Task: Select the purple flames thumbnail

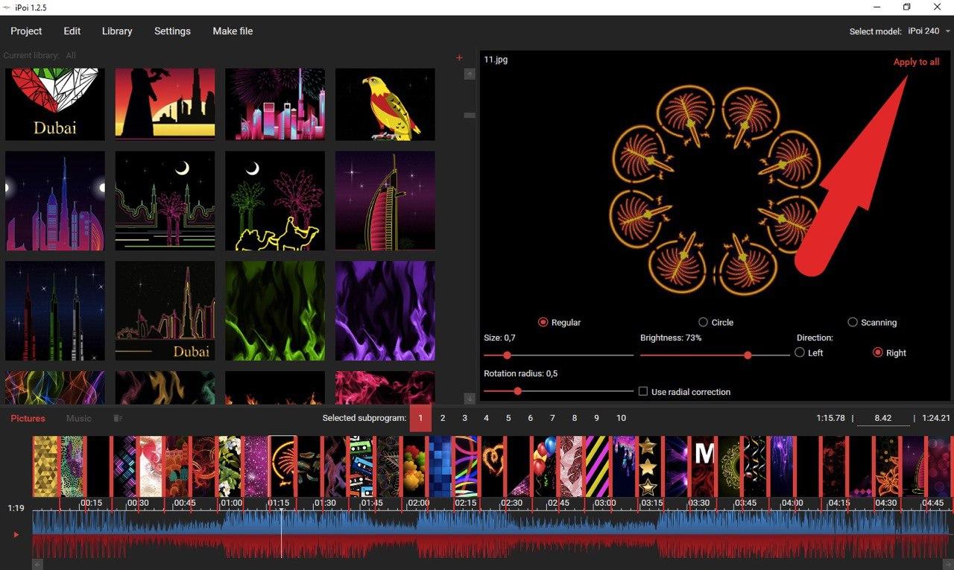Action: pyautogui.click(x=385, y=311)
